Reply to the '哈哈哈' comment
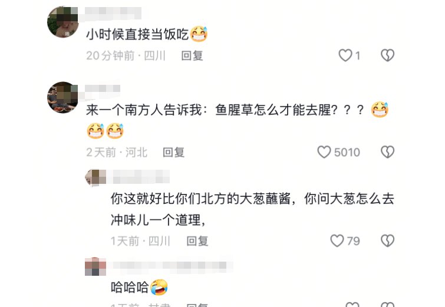Image resolution: width=445 pixels, height=307 pixels. point(197,305)
